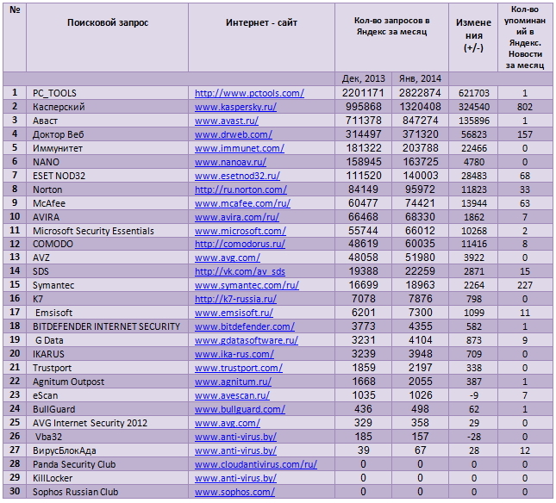Open www.gdatasoftware.ru/ link
This screenshot has height=503, width=556.
(x=247, y=340)
